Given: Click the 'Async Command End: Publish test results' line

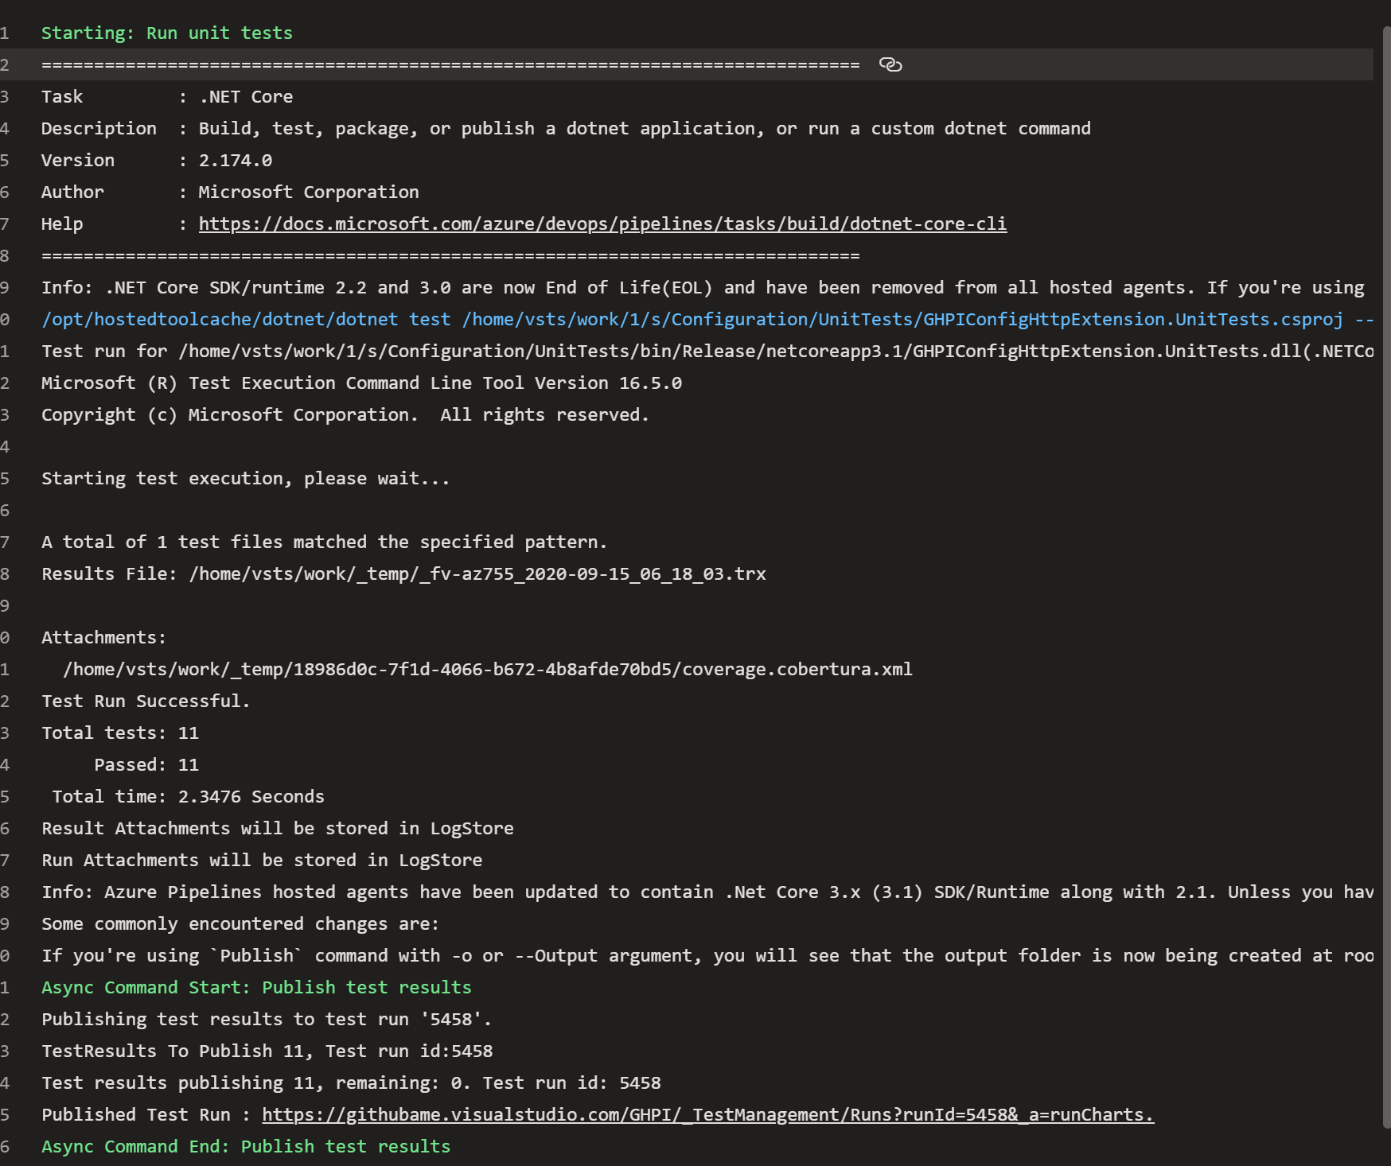Looking at the screenshot, I should pyautogui.click(x=246, y=1146).
